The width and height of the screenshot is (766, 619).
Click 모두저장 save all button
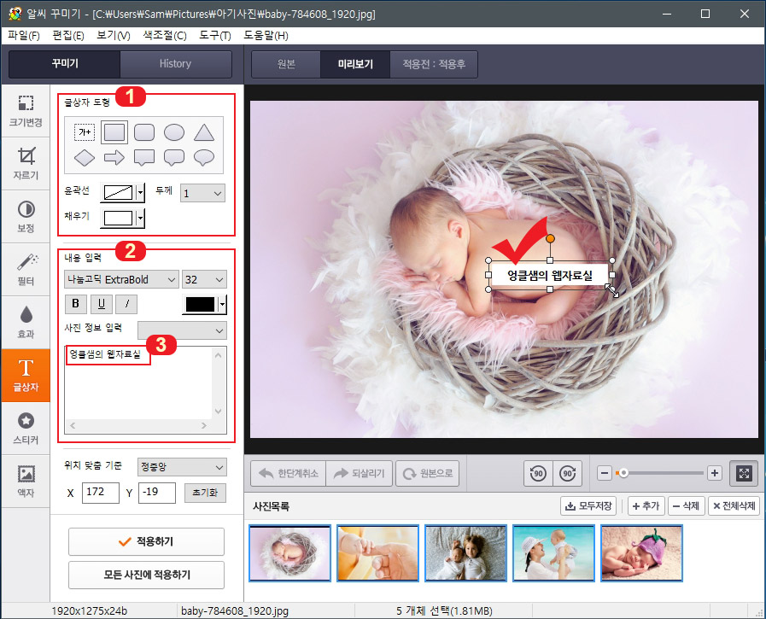pyautogui.click(x=588, y=505)
